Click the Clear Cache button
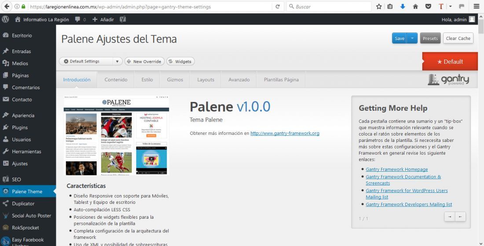Viewport: 484px width, 246px height. (458, 38)
